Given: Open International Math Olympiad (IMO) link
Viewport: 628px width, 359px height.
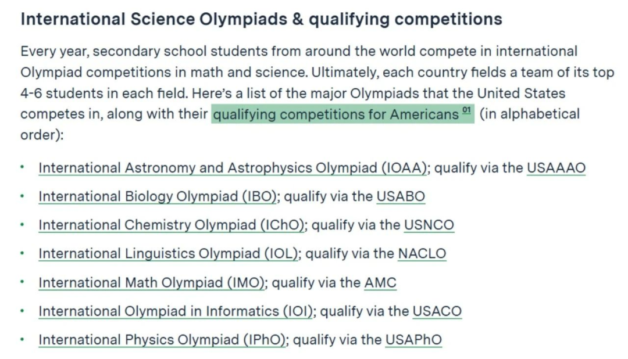Looking at the screenshot, I should [152, 282].
